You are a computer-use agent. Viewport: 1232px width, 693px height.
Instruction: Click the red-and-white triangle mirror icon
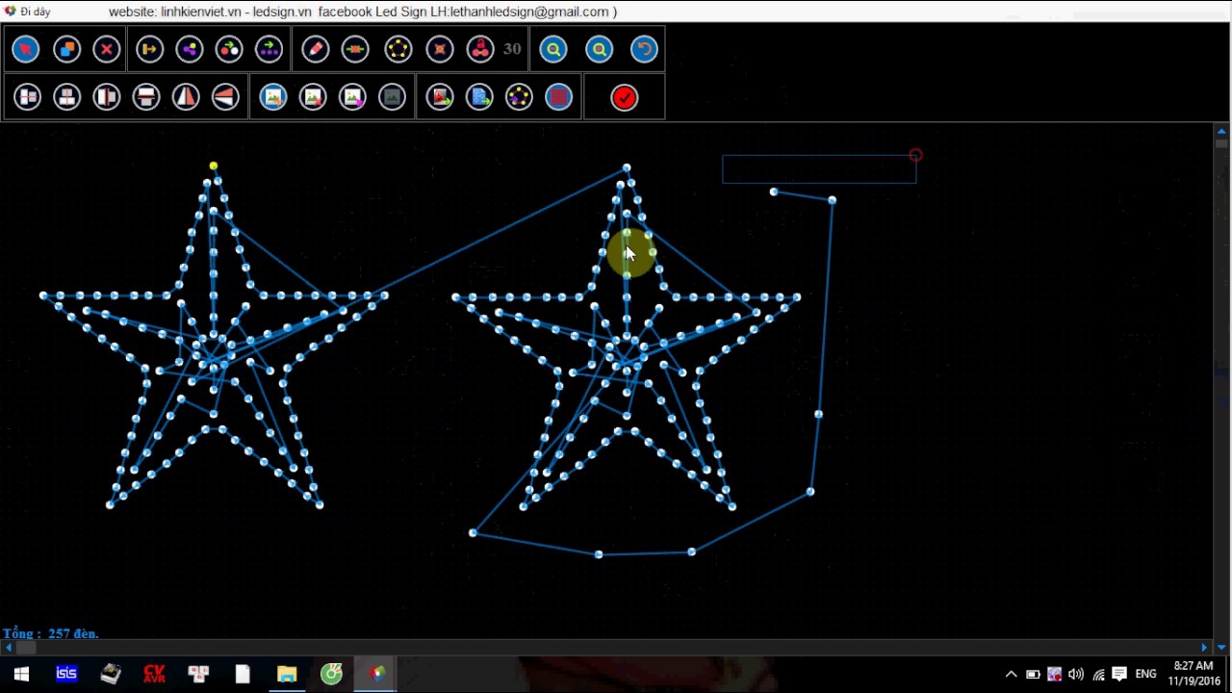(x=186, y=97)
